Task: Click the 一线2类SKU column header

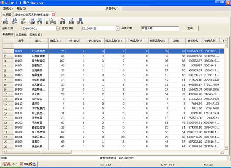Action: tap(94, 41)
